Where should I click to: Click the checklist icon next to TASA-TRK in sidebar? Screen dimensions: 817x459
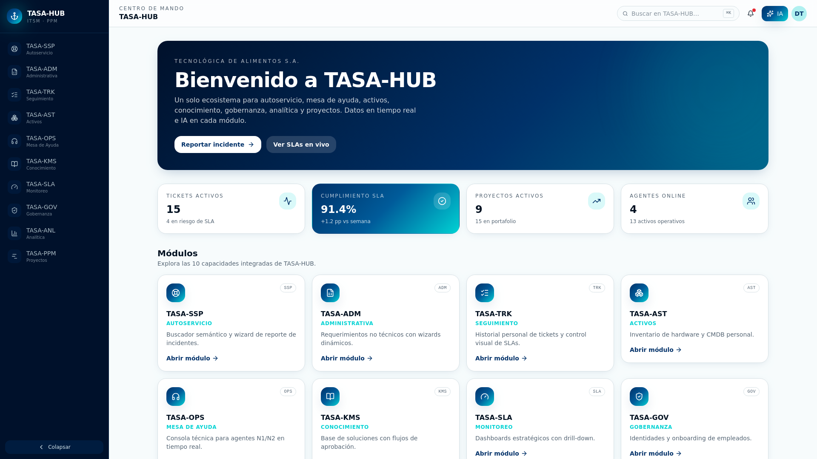click(x=14, y=95)
